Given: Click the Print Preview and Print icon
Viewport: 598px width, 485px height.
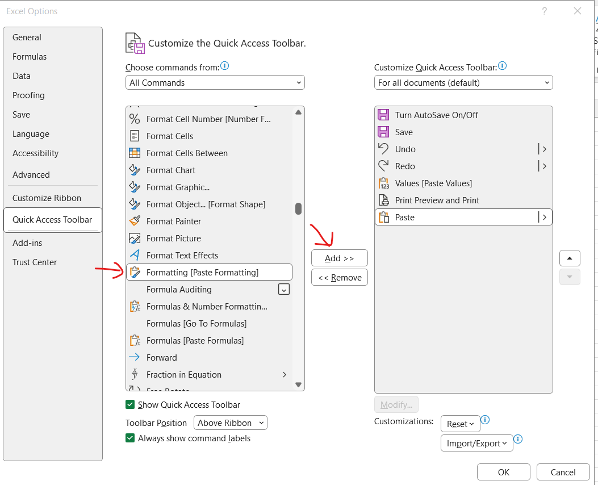Looking at the screenshot, I should pyautogui.click(x=384, y=200).
